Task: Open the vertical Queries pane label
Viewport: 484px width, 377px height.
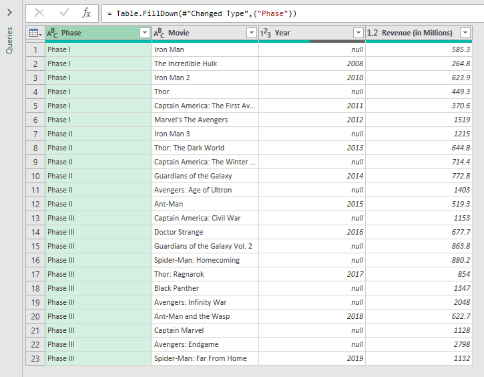Action: point(9,41)
